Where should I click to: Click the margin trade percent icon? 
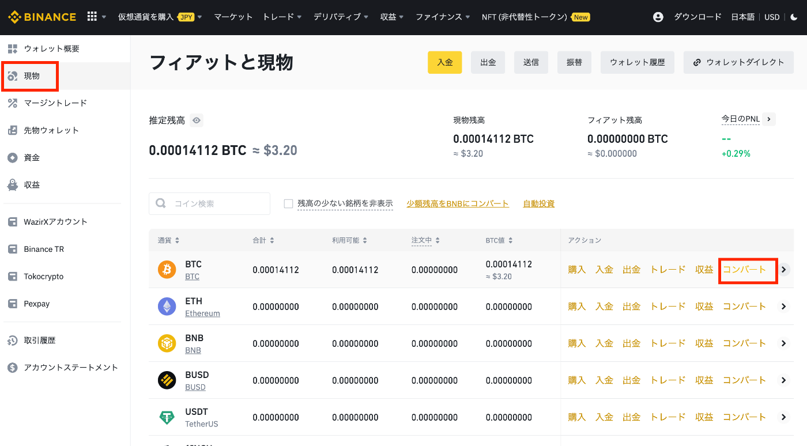coord(13,103)
